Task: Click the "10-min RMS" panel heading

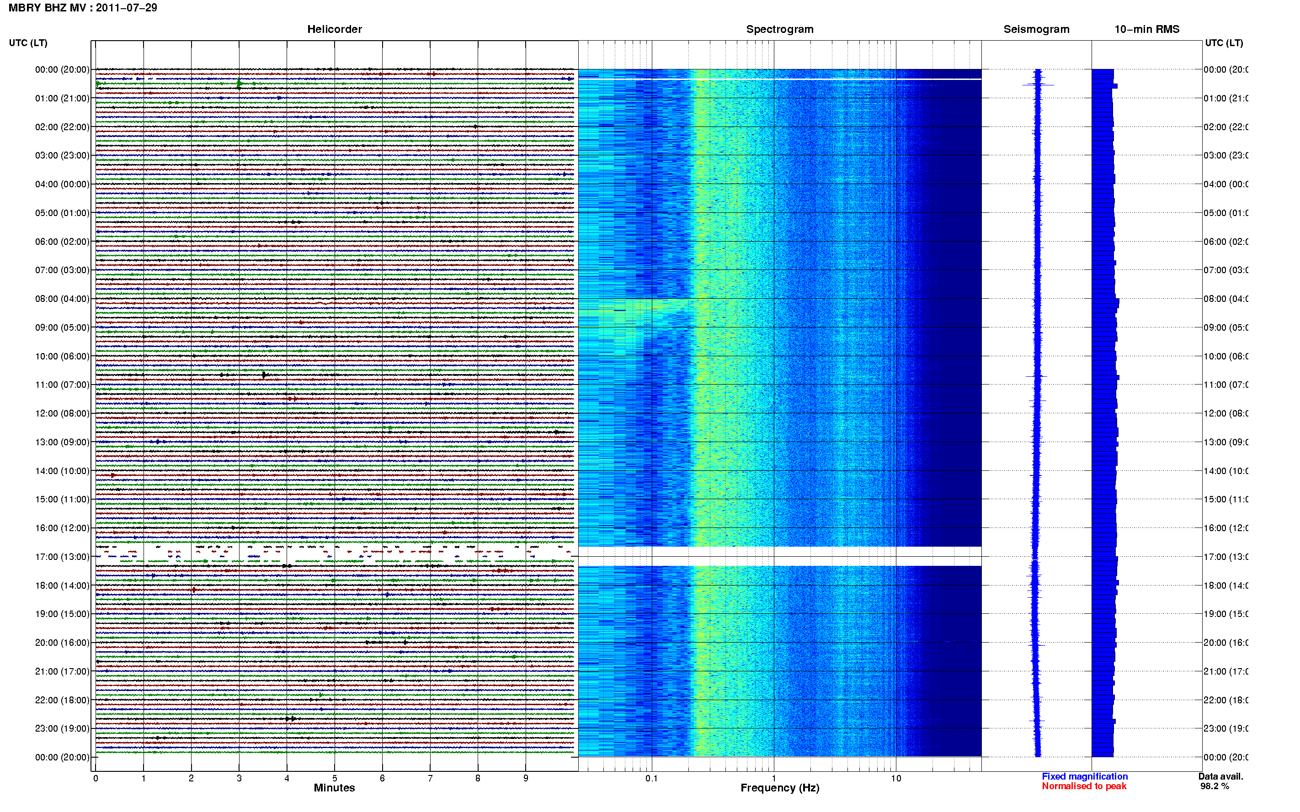Action: point(1147,29)
